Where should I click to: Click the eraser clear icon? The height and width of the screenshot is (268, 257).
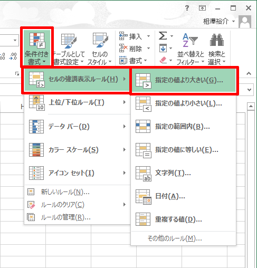click(x=163, y=60)
